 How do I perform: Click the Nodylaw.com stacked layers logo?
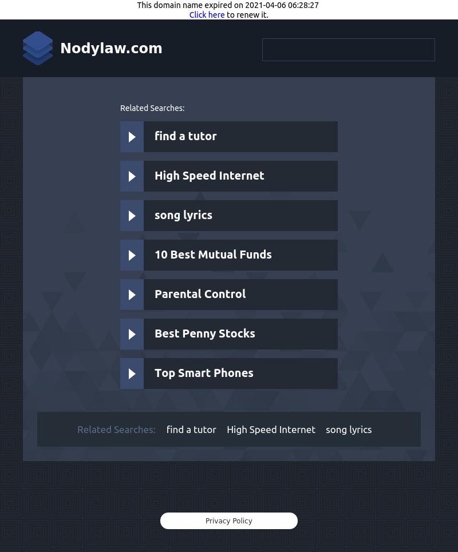point(38,48)
